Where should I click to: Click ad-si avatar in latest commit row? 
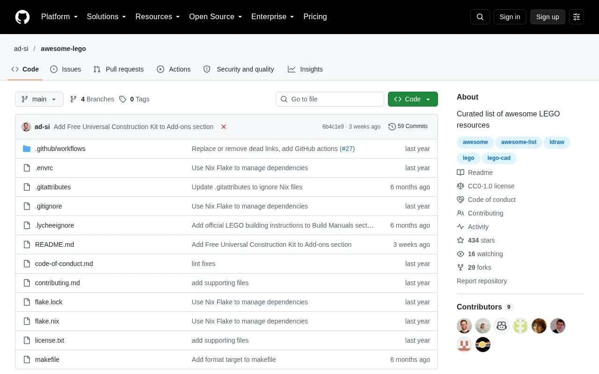pyautogui.click(x=26, y=127)
